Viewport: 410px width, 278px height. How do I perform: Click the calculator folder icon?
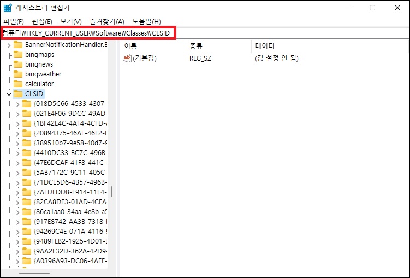coord(18,84)
